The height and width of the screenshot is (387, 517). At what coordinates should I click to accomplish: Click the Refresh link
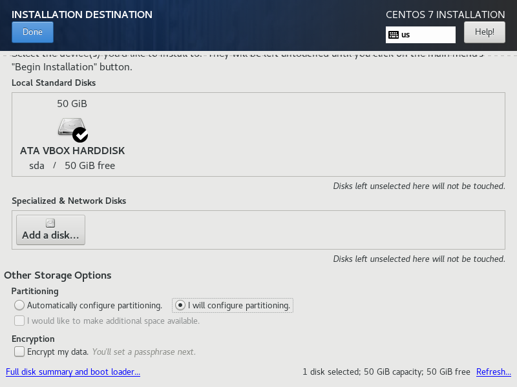(493, 372)
